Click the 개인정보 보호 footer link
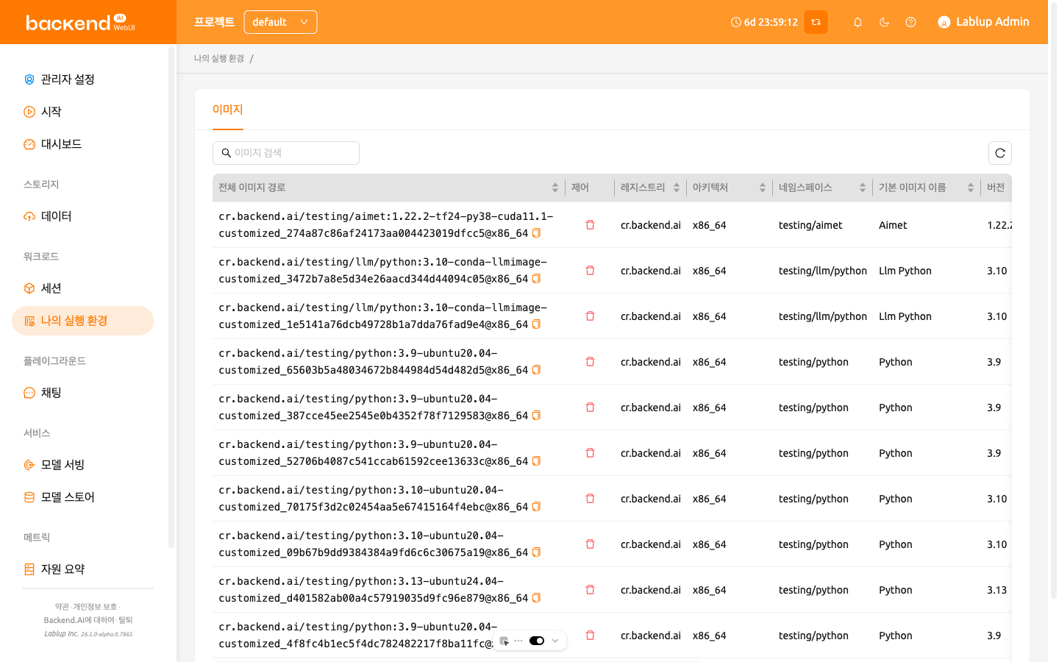The height and width of the screenshot is (662, 1059). click(x=95, y=607)
